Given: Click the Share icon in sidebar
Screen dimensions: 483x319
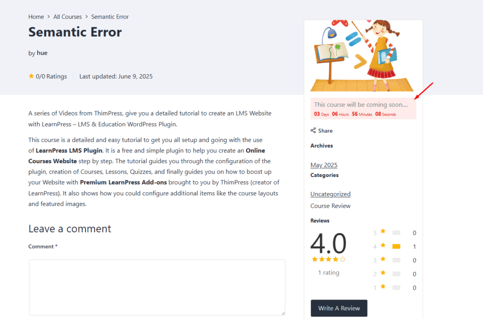Looking at the screenshot, I should 313,131.
